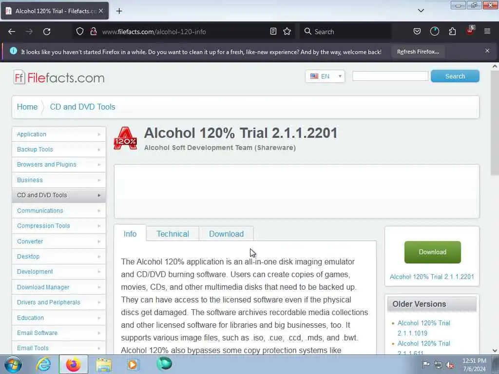Open the tracking protection shield icon
Image resolution: width=499 pixels, height=374 pixels.
pyautogui.click(x=80, y=32)
